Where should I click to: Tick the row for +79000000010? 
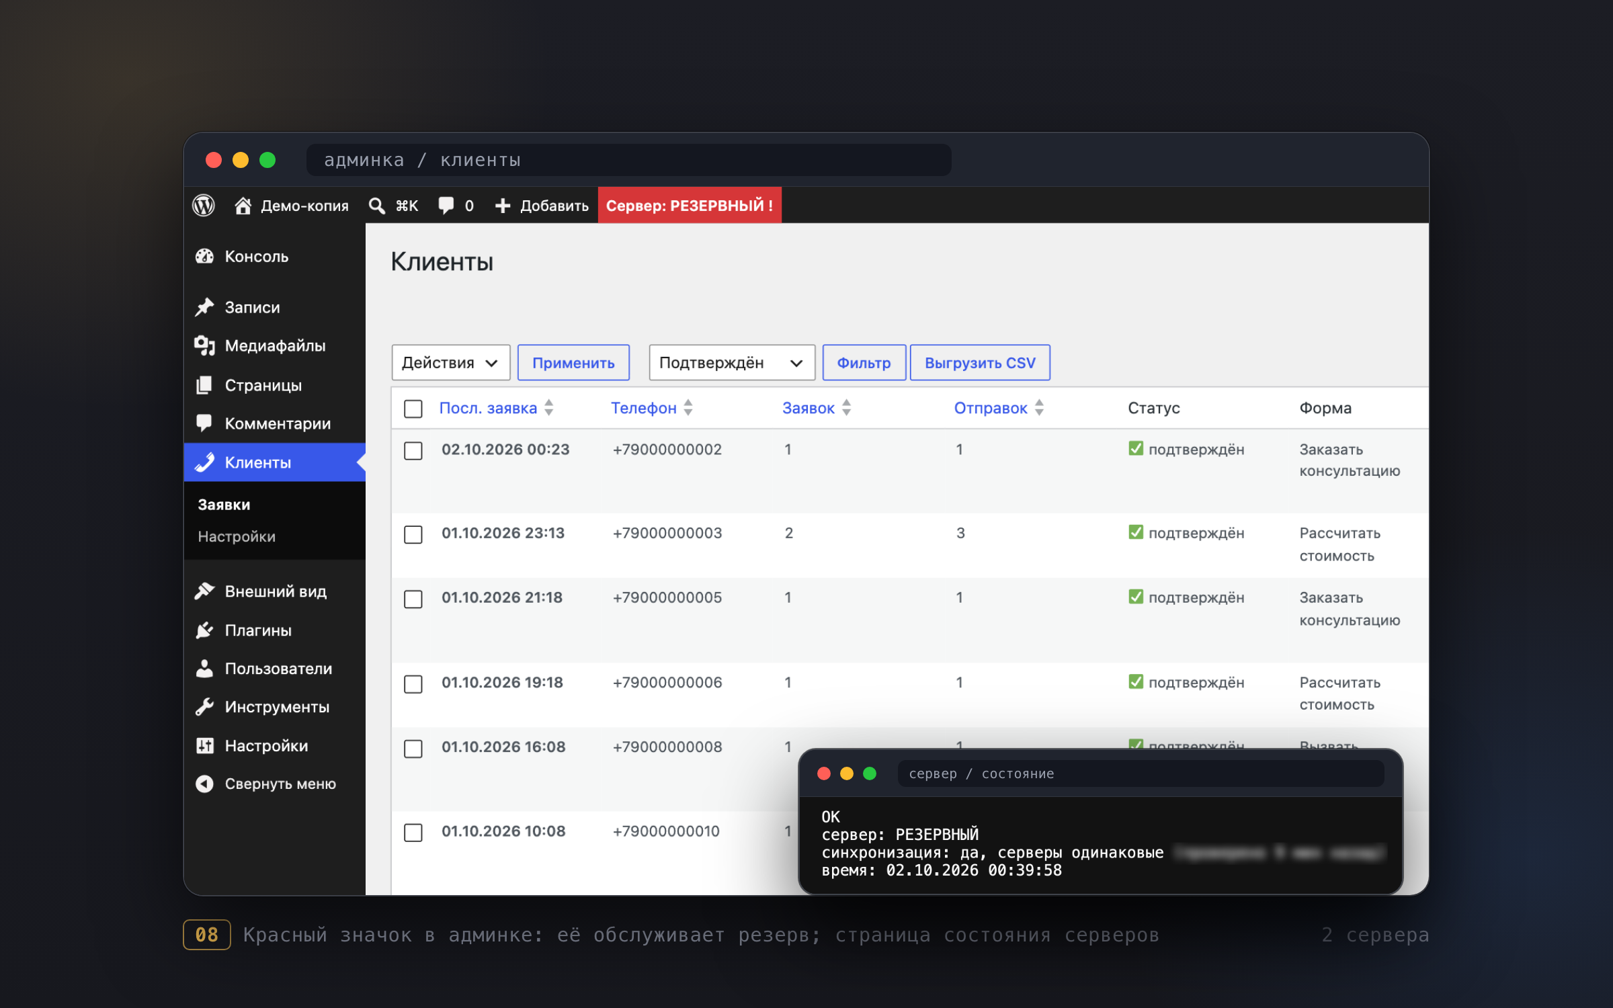click(413, 833)
